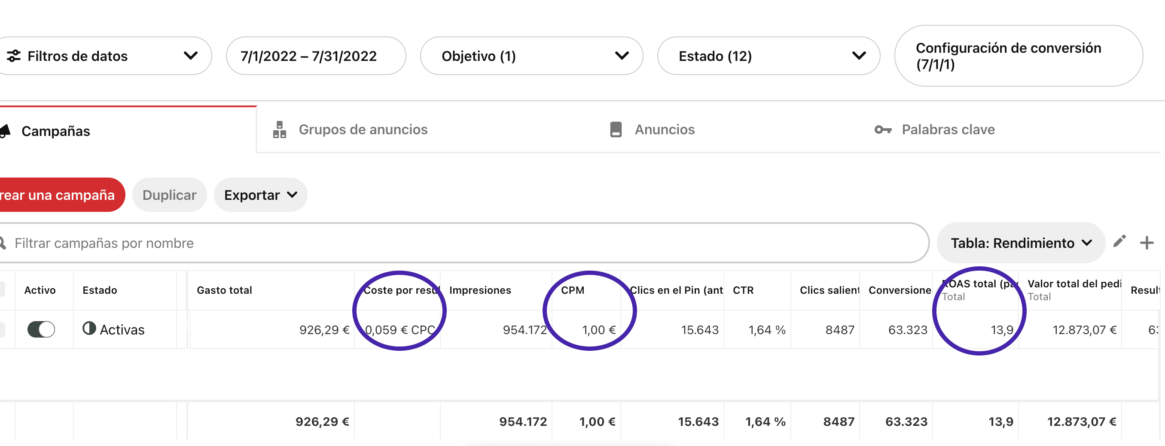This screenshot has height=446, width=1165.
Task: Click the key icon for Palabras clave
Action: pyautogui.click(x=882, y=130)
